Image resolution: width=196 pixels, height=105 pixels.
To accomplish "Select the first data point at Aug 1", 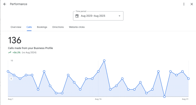I will [8, 72].
